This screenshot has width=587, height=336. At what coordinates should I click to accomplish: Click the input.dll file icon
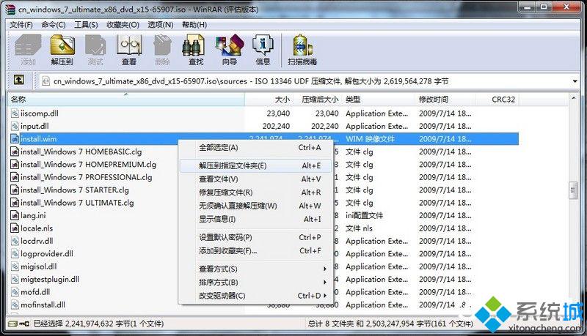(x=15, y=126)
